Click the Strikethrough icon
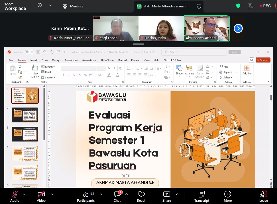277x204 pixels. (x=85, y=75)
